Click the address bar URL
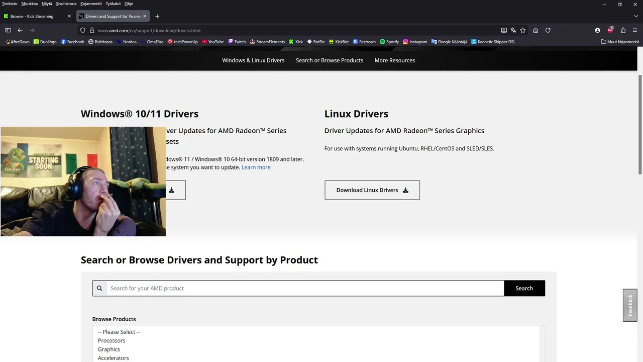This screenshot has width=643, height=362. (149, 30)
